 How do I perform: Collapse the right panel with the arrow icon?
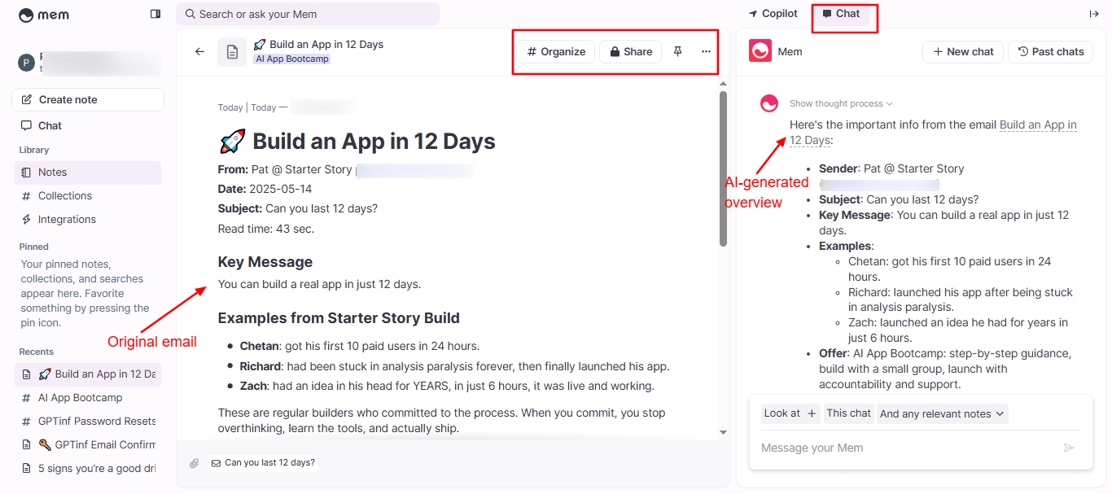[1094, 14]
